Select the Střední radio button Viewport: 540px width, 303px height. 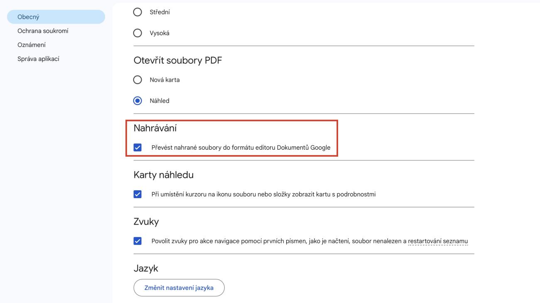click(x=137, y=12)
